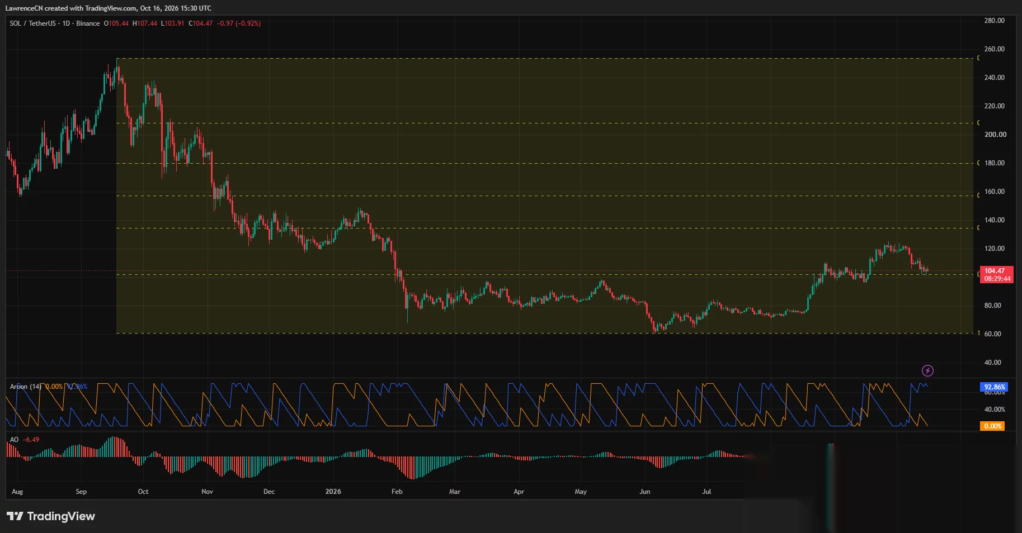The height and width of the screenshot is (533, 1022).
Task: Click the 160.00 price axis label
Action: pos(994,192)
